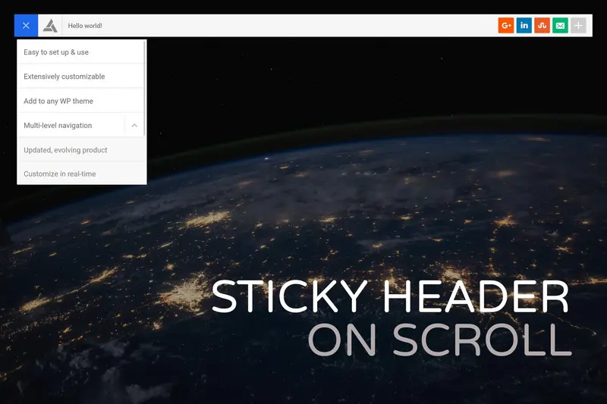Click the triangular site logo icon
Screen dimensions: 607x404
(x=50, y=26)
